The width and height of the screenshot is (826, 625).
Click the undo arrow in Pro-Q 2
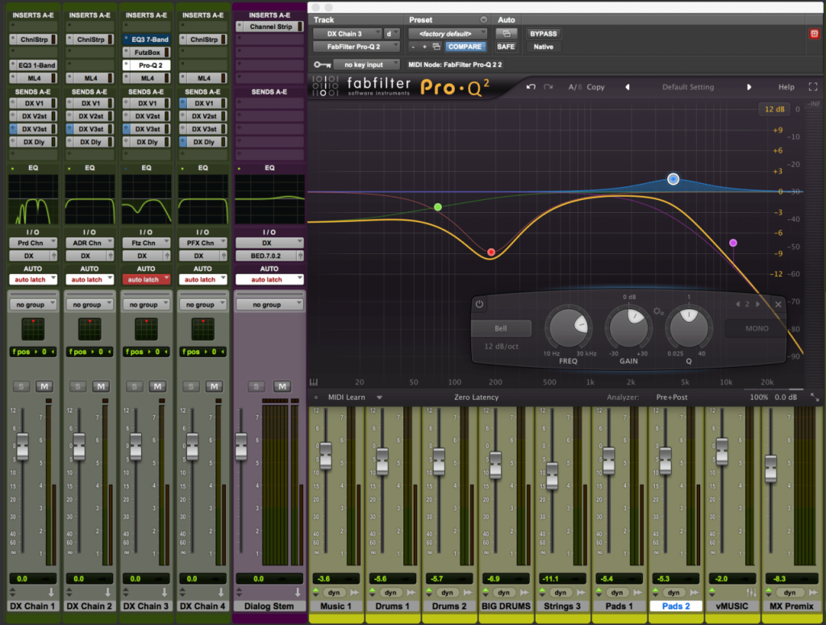pyautogui.click(x=531, y=87)
